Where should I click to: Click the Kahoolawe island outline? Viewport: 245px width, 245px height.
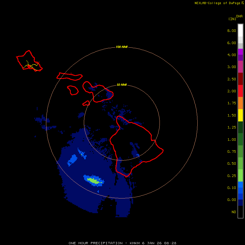pyautogui.click(x=86, y=103)
